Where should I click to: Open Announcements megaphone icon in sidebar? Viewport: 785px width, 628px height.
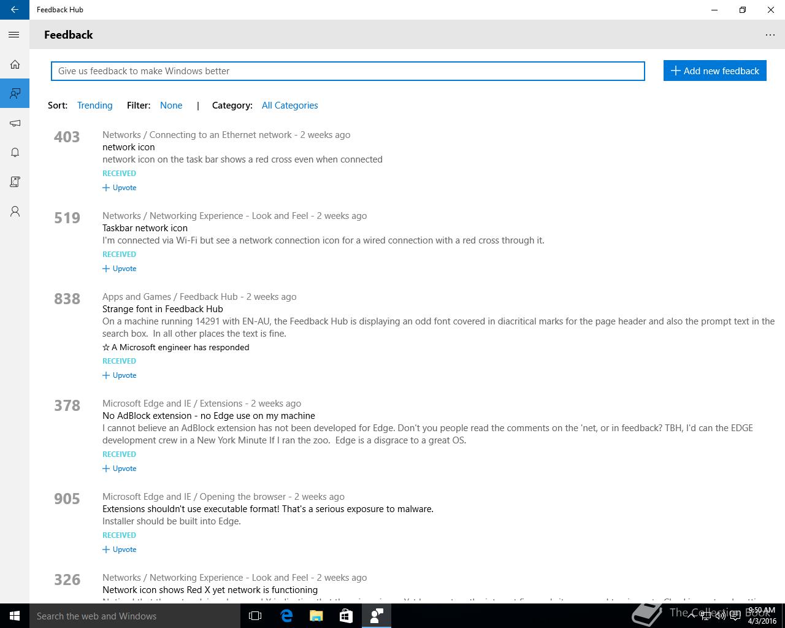point(15,123)
